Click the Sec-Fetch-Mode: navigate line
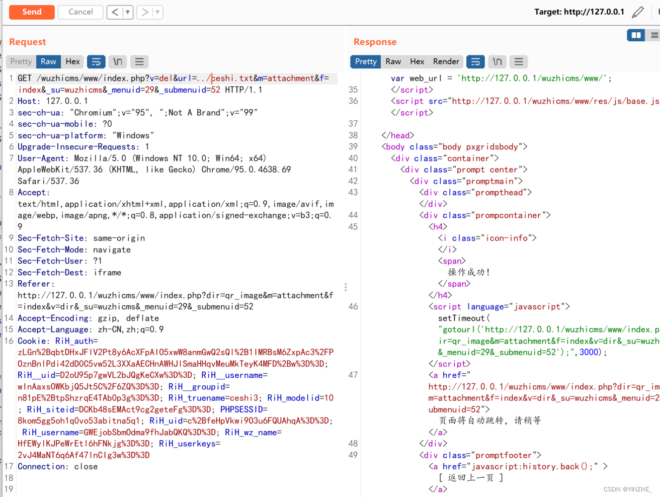 click(74, 250)
